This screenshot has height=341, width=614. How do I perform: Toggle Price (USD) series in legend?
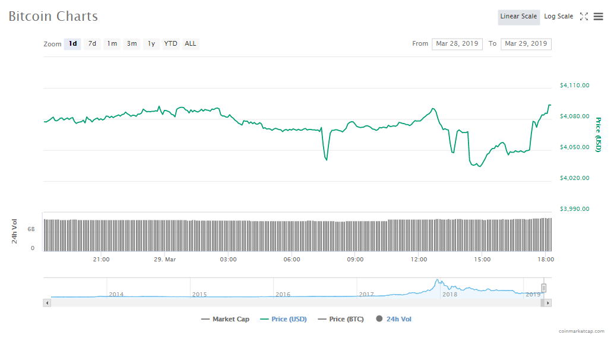tap(283, 319)
